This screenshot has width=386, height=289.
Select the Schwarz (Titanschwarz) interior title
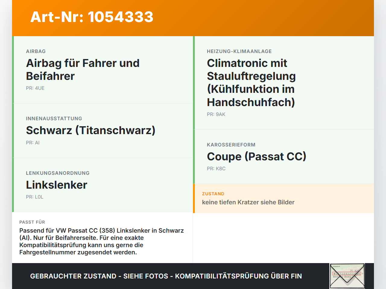pyautogui.click(x=91, y=130)
